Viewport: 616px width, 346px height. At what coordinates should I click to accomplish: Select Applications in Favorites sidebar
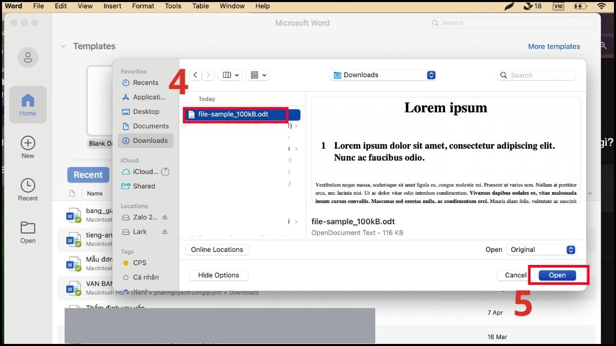[x=145, y=97]
